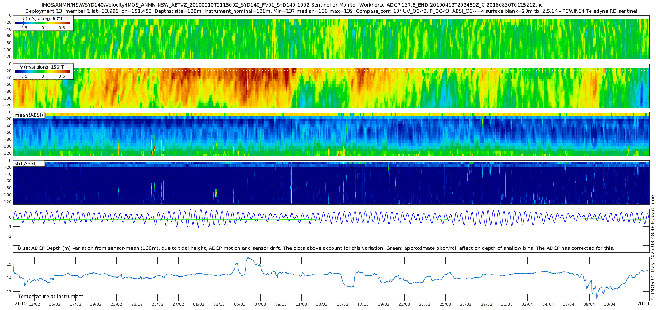Click the '21/02' date tick label
The width and height of the screenshot is (656, 310).
[x=116, y=304]
